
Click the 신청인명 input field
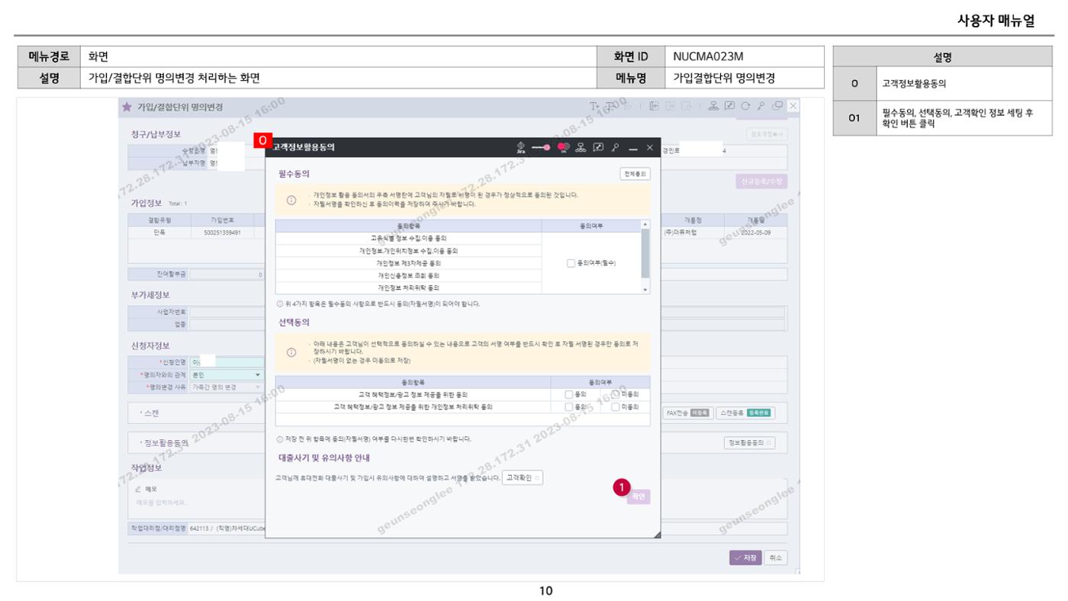[x=227, y=362]
